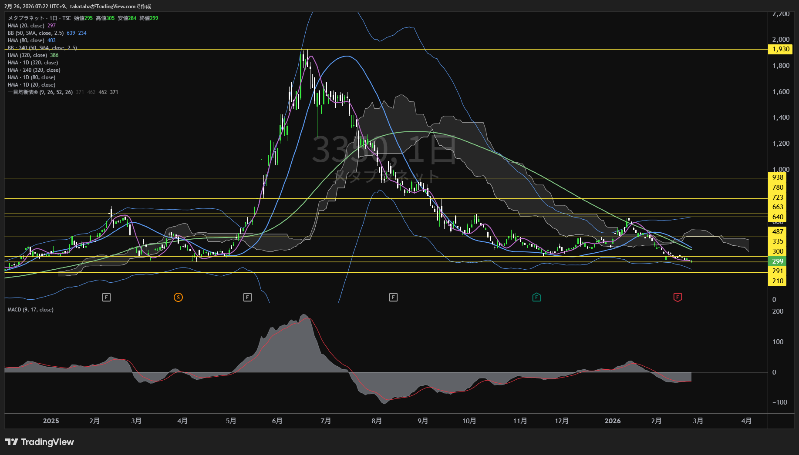Click the red E earnings marker
Viewport: 799px width, 455px height.
click(x=678, y=298)
